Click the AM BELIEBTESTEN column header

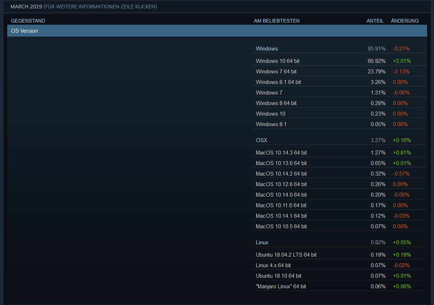[277, 21]
